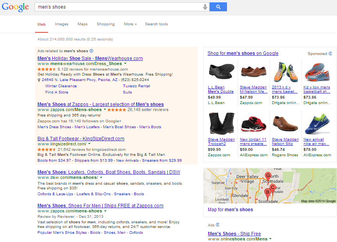337x242 pixels.
Task: Open Oxfords & Lace-Ups link
Action: (x=55, y=194)
